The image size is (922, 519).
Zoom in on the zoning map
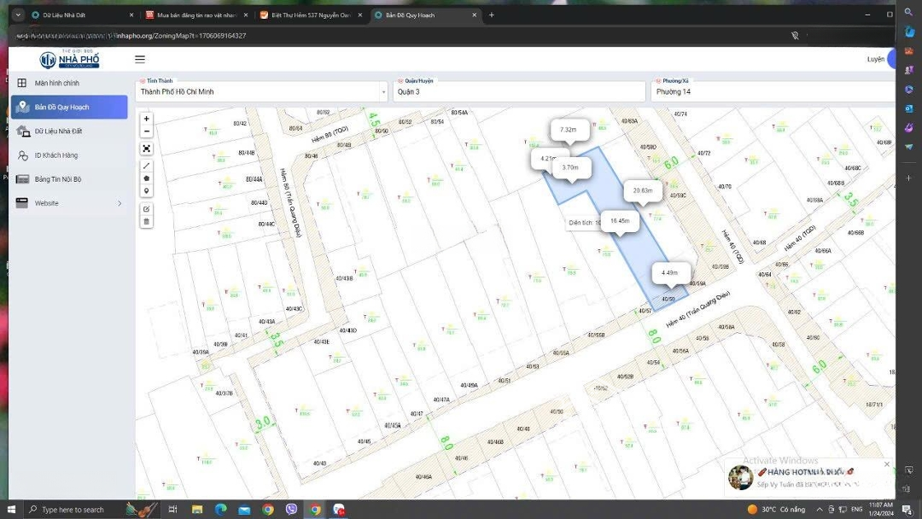147,119
